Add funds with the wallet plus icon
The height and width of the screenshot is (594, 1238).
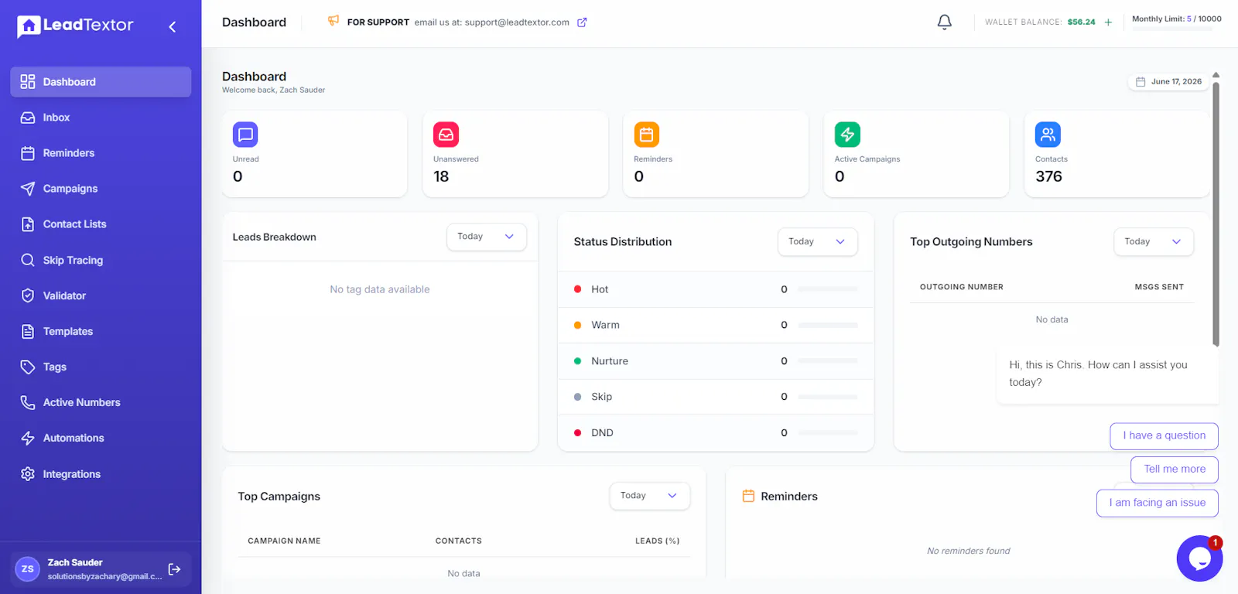click(x=1108, y=22)
